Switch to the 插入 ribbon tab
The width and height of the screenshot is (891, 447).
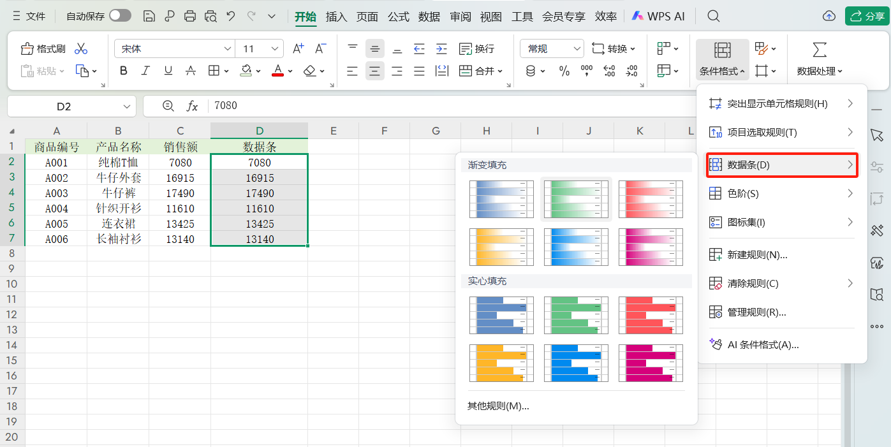(336, 17)
